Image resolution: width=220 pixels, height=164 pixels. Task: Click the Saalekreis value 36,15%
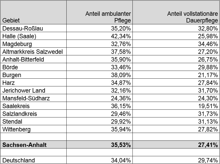pos(121,106)
